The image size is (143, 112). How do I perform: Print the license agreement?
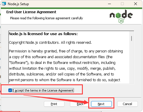pos(54,104)
